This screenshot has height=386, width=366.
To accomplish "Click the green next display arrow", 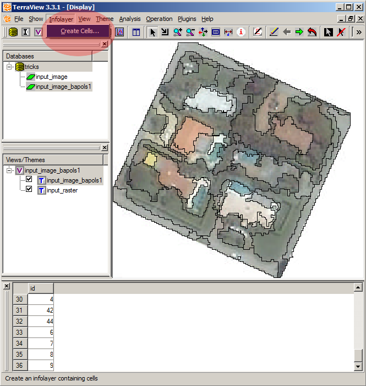I will [x=299, y=32].
